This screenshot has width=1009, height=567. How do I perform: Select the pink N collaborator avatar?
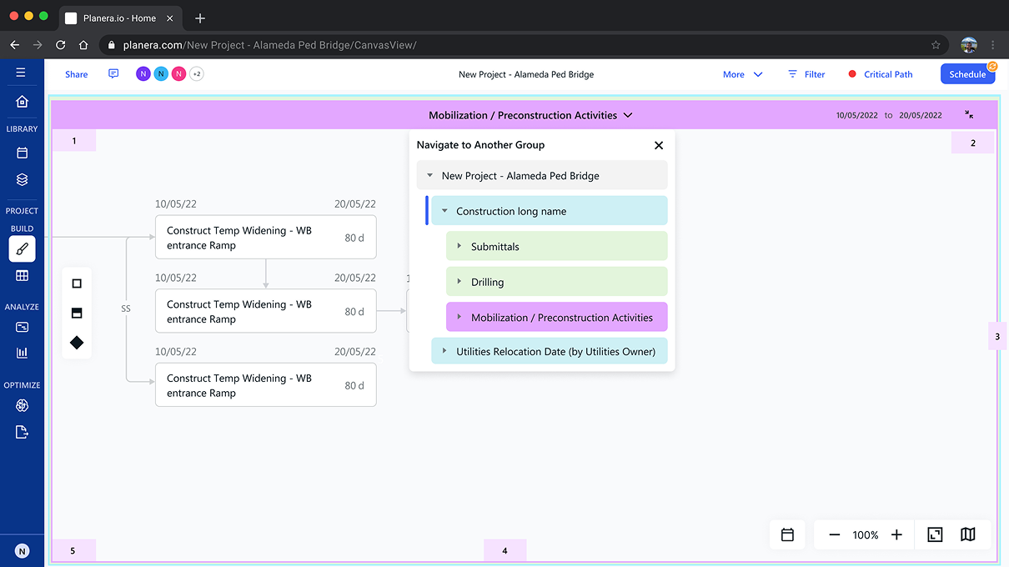click(178, 74)
